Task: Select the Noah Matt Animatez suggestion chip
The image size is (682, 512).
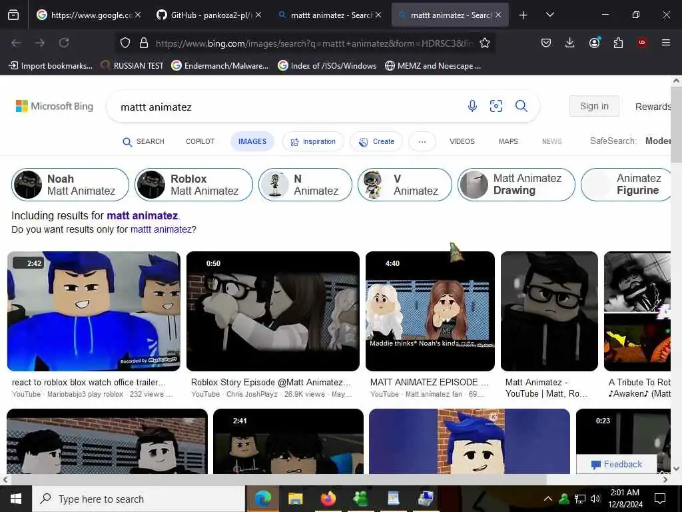Action: pyautogui.click(x=71, y=185)
